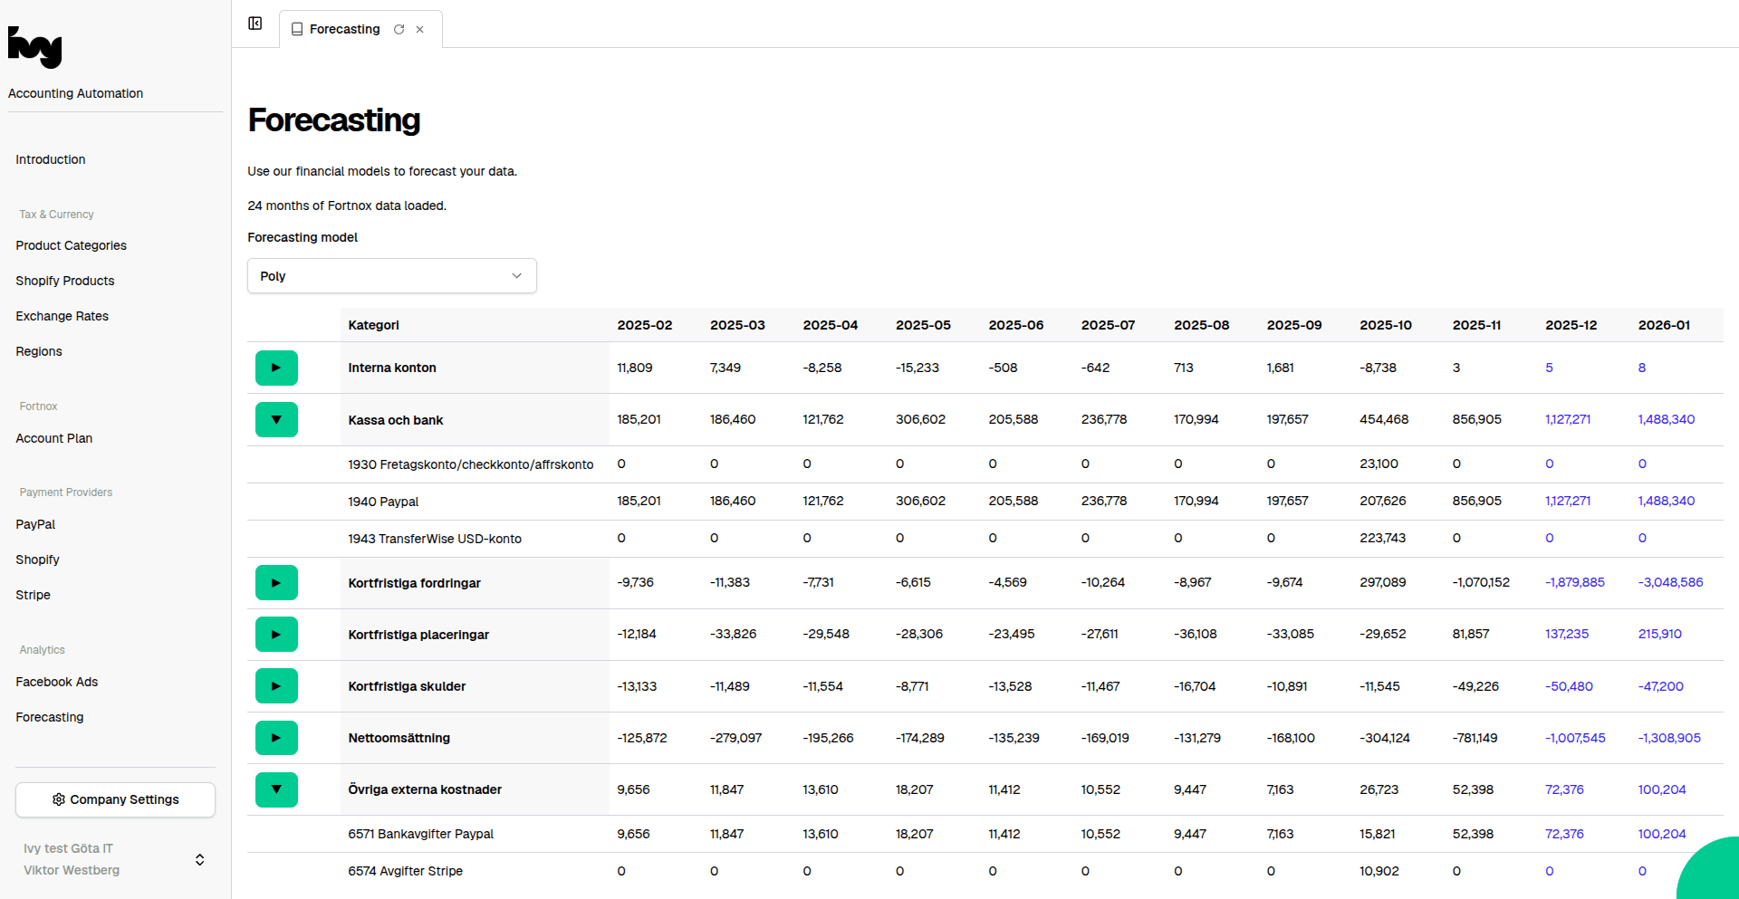Select the Forecasting tab
The width and height of the screenshot is (1739, 899).
[344, 29]
